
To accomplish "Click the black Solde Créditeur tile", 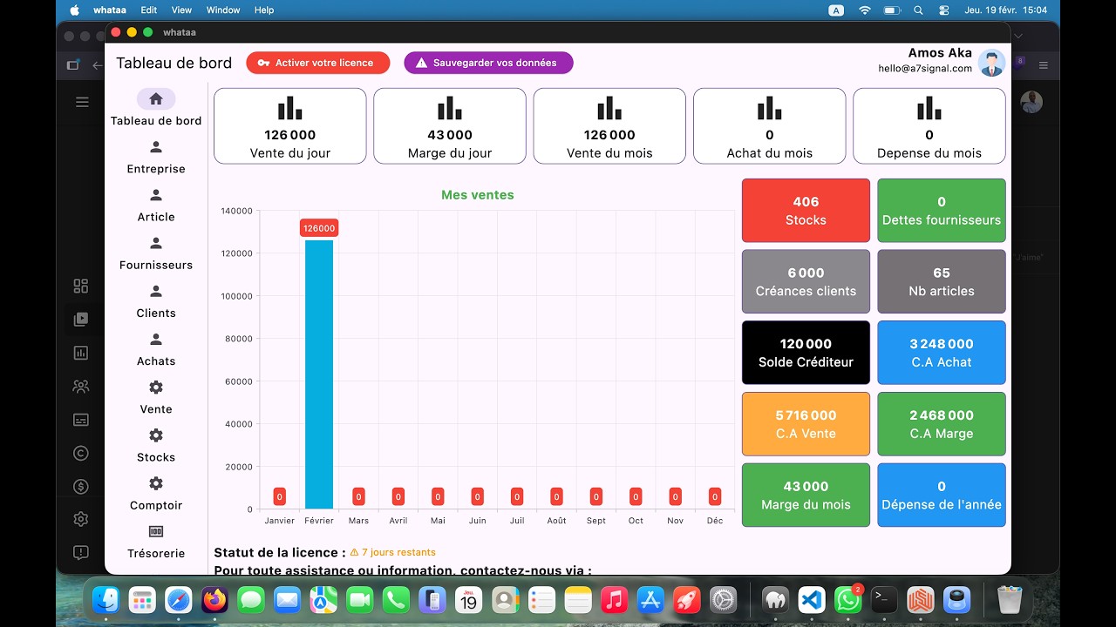I will (x=806, y=353).
